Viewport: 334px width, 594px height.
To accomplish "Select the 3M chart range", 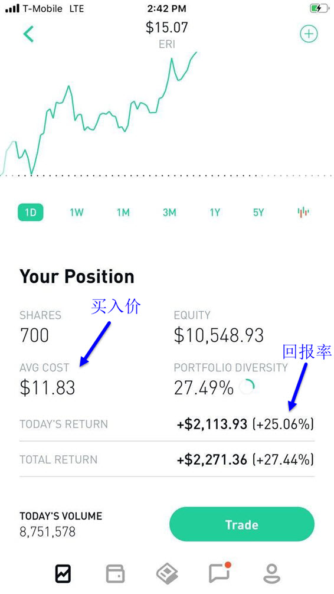I will pyautogui.click(x=169, y=213).
